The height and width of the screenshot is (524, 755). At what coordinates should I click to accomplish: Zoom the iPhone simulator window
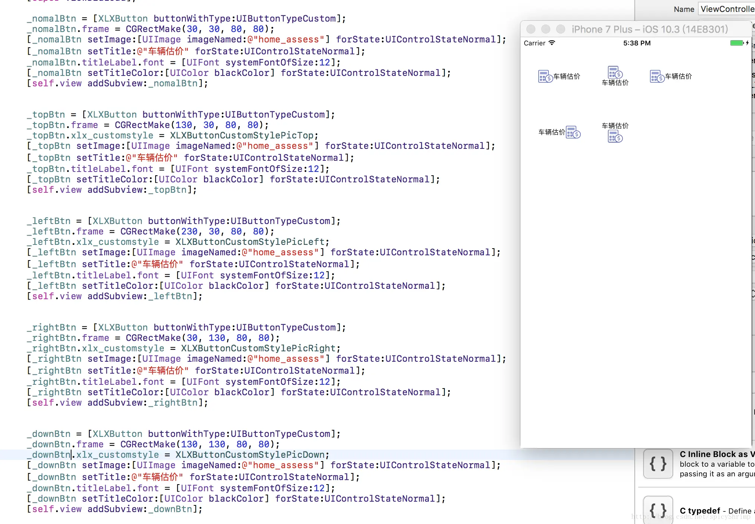click(x=560, y=29)
